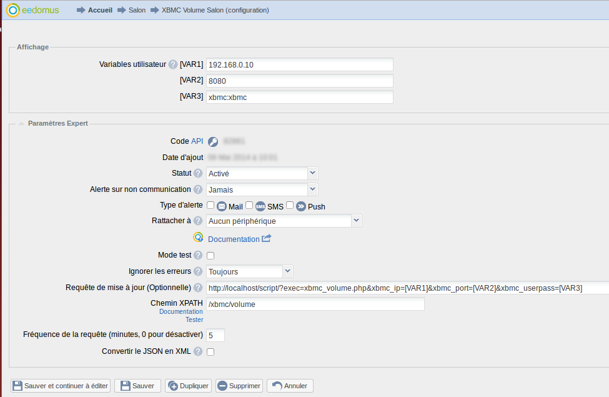Click help icon for Convertir le JSON en XML
This screenshot has height=397, width=609.
(198, 351)
